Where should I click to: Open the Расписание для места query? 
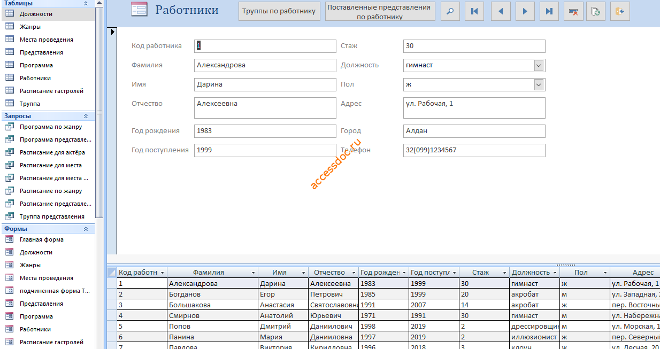tap(48, 165)
